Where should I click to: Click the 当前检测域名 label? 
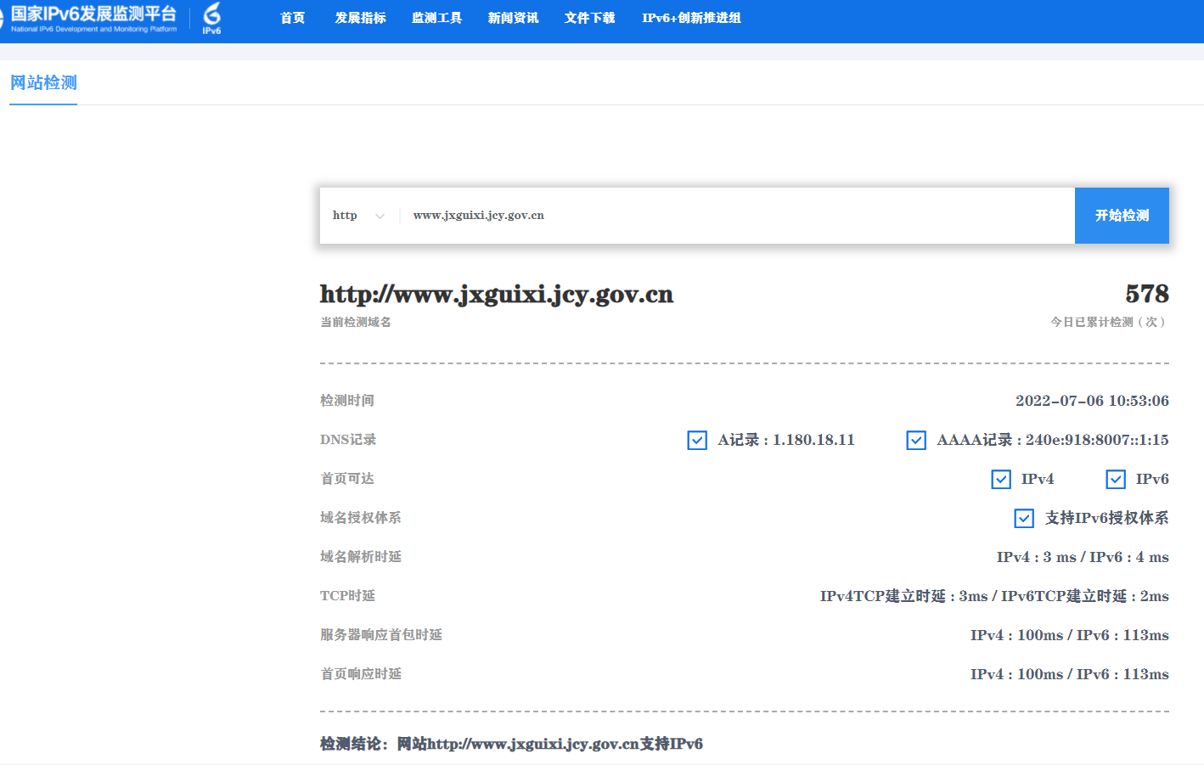pyautogui.click(x=356, y=322)
